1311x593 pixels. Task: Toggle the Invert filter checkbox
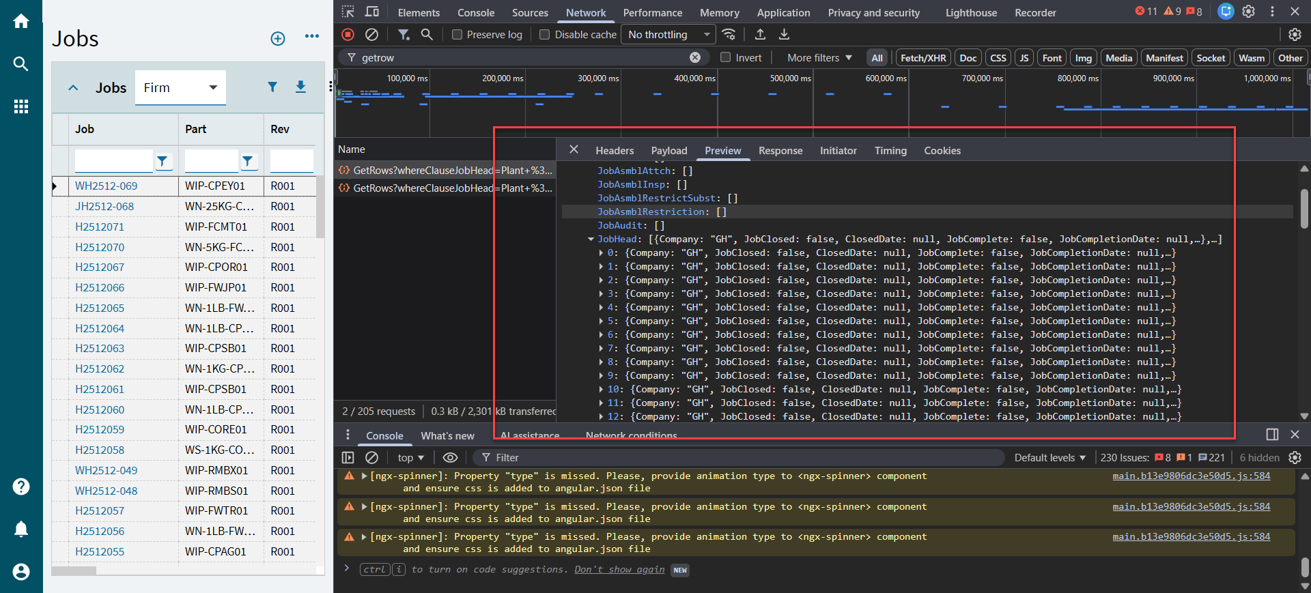point(726,58)
